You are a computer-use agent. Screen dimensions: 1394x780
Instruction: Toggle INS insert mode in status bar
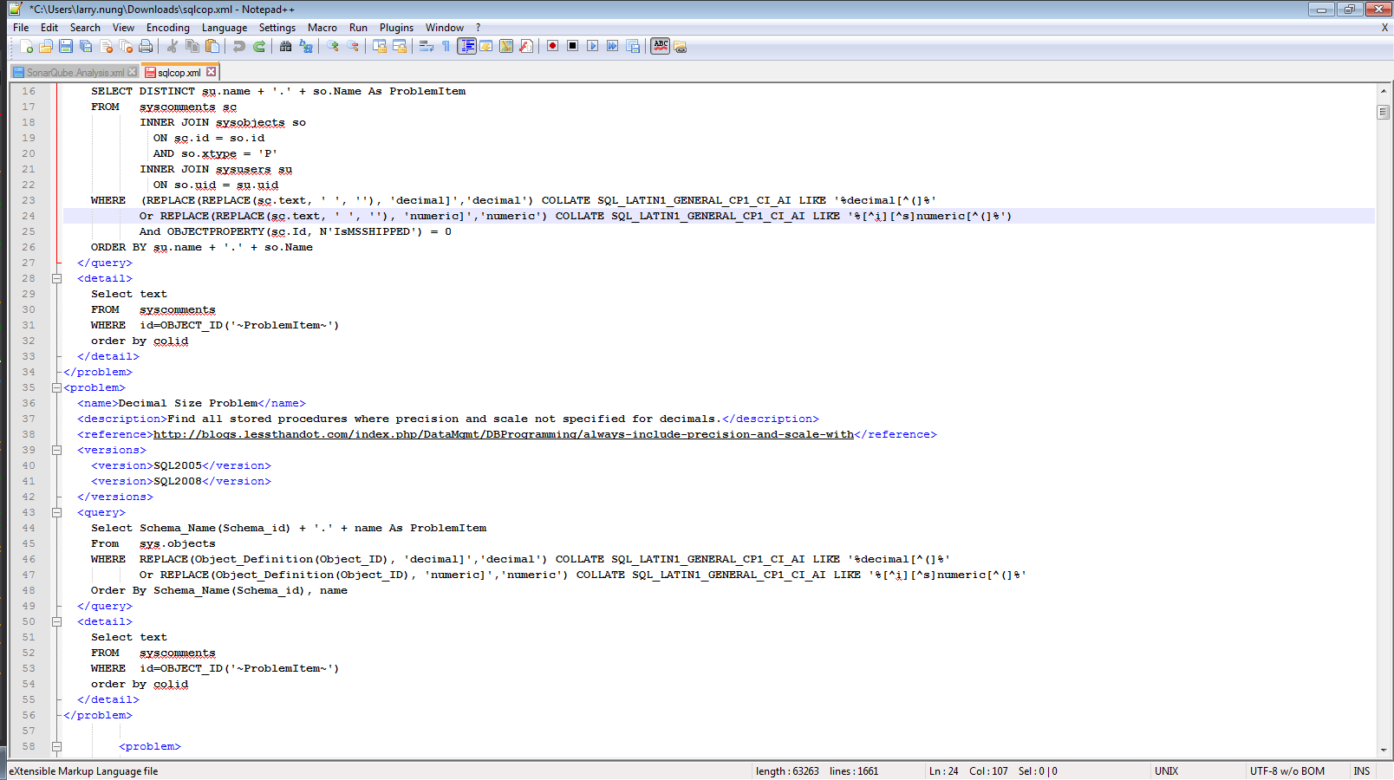(x=1362, y=771)
